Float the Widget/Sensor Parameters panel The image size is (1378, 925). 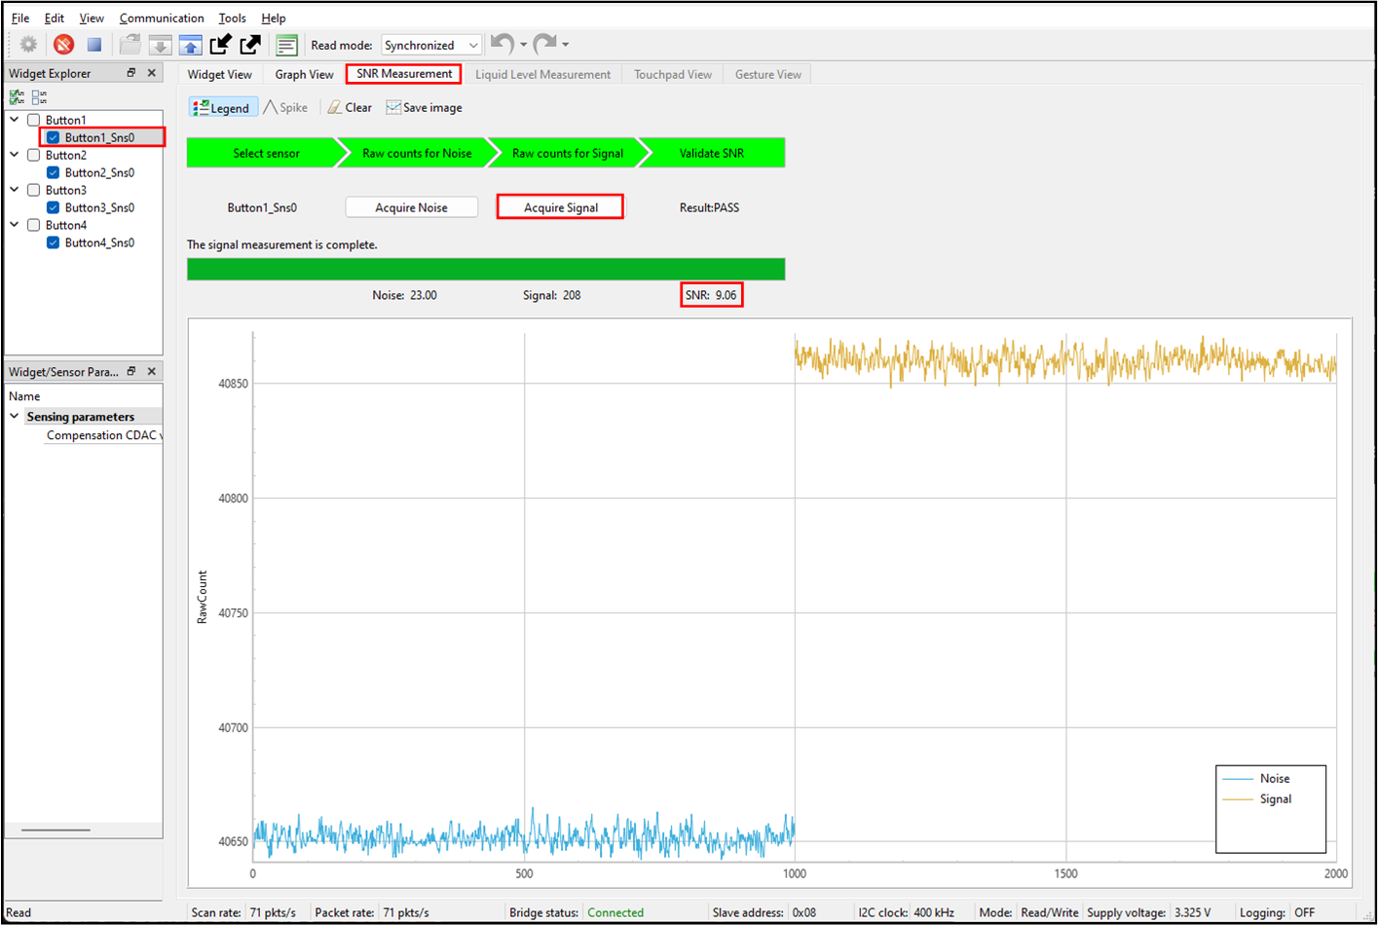131,372
